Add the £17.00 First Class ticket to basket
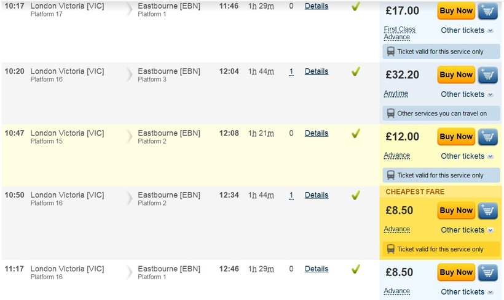 (487, 11)
